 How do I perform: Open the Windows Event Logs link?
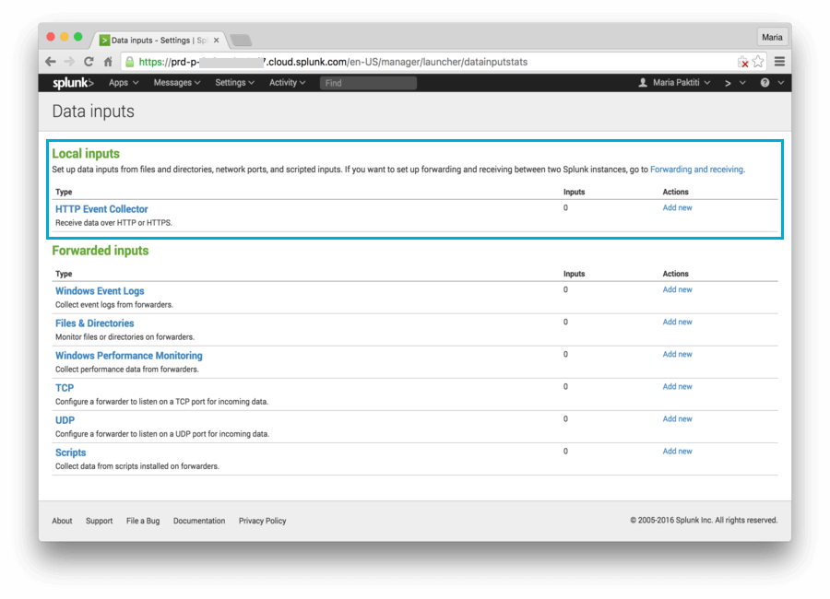click(100, 291)
